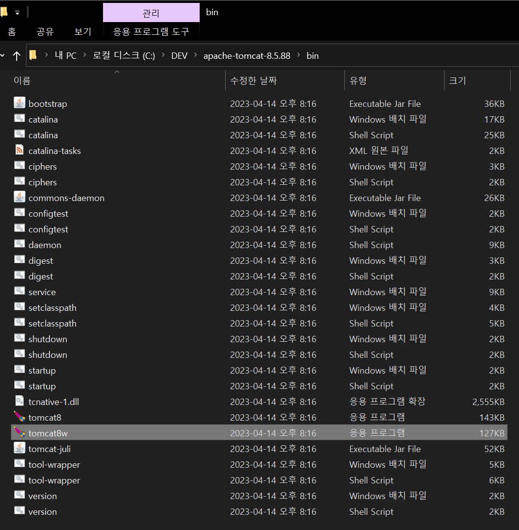
Task: Click 응용 프로그램 확장 type text
Action: pyautogui.click(x=387, y=402)
